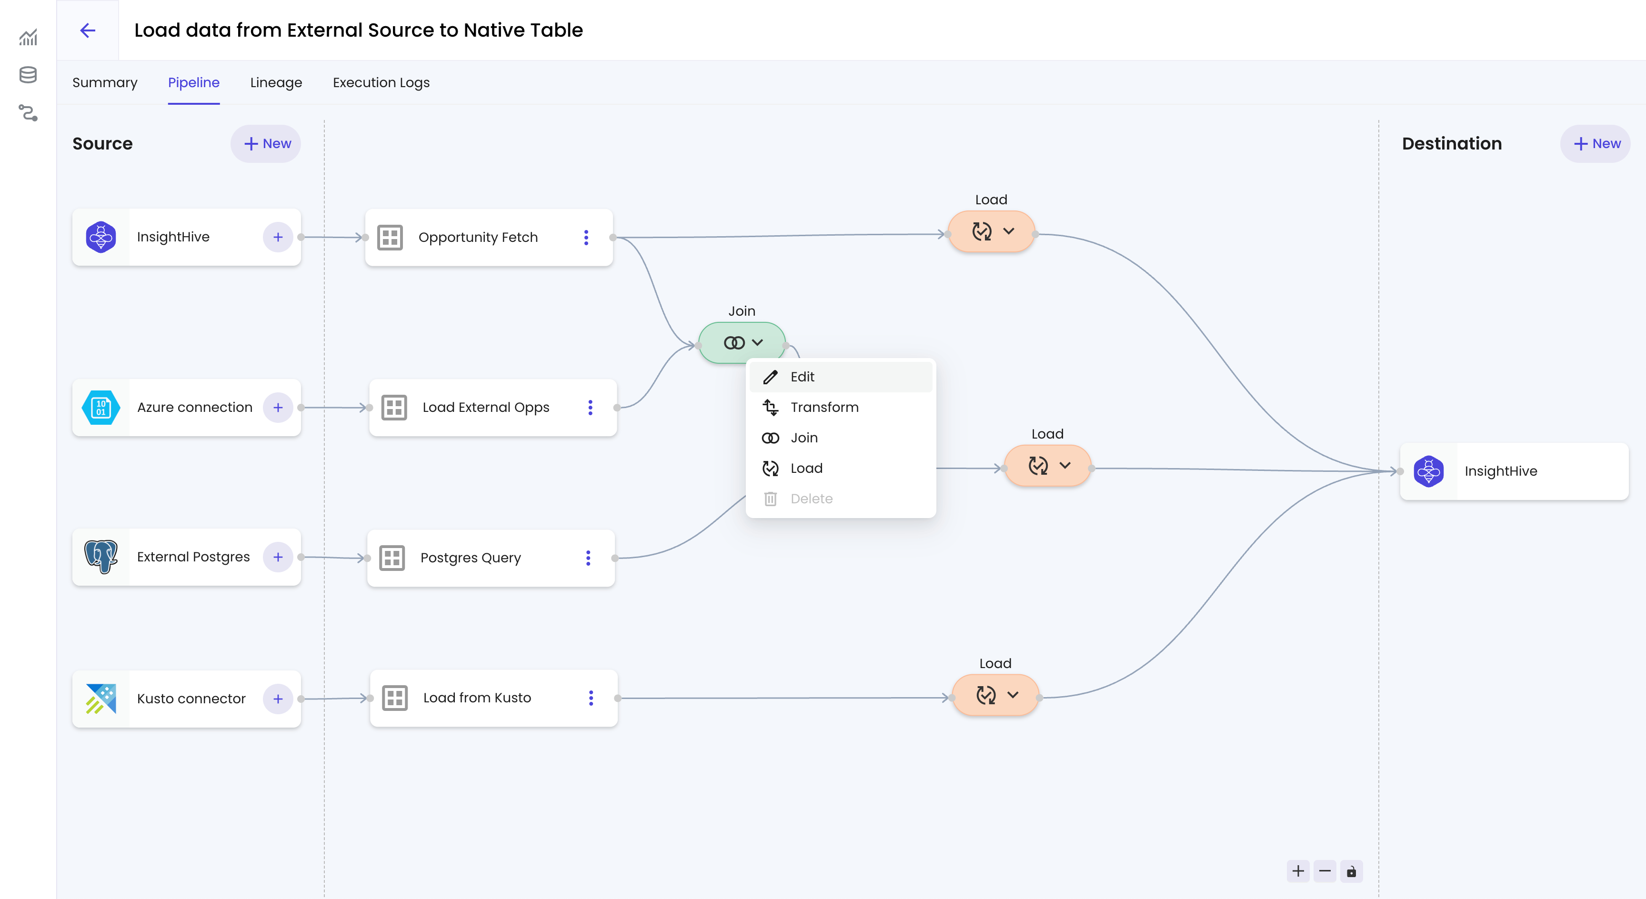Click New in the Source section
Viewport: 1646px width, 899px height.
click(x=265, y=143)
